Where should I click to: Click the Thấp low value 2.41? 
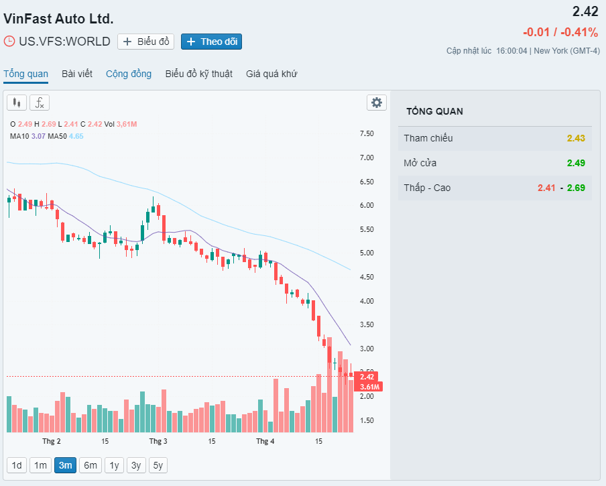click(x=546, y=188)
